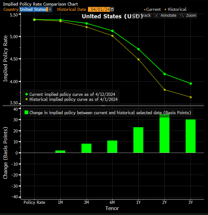Viewport: 208px width, 215px height.
Task: Click current curve green point at 3Y
Action: (x=191, y=84)
